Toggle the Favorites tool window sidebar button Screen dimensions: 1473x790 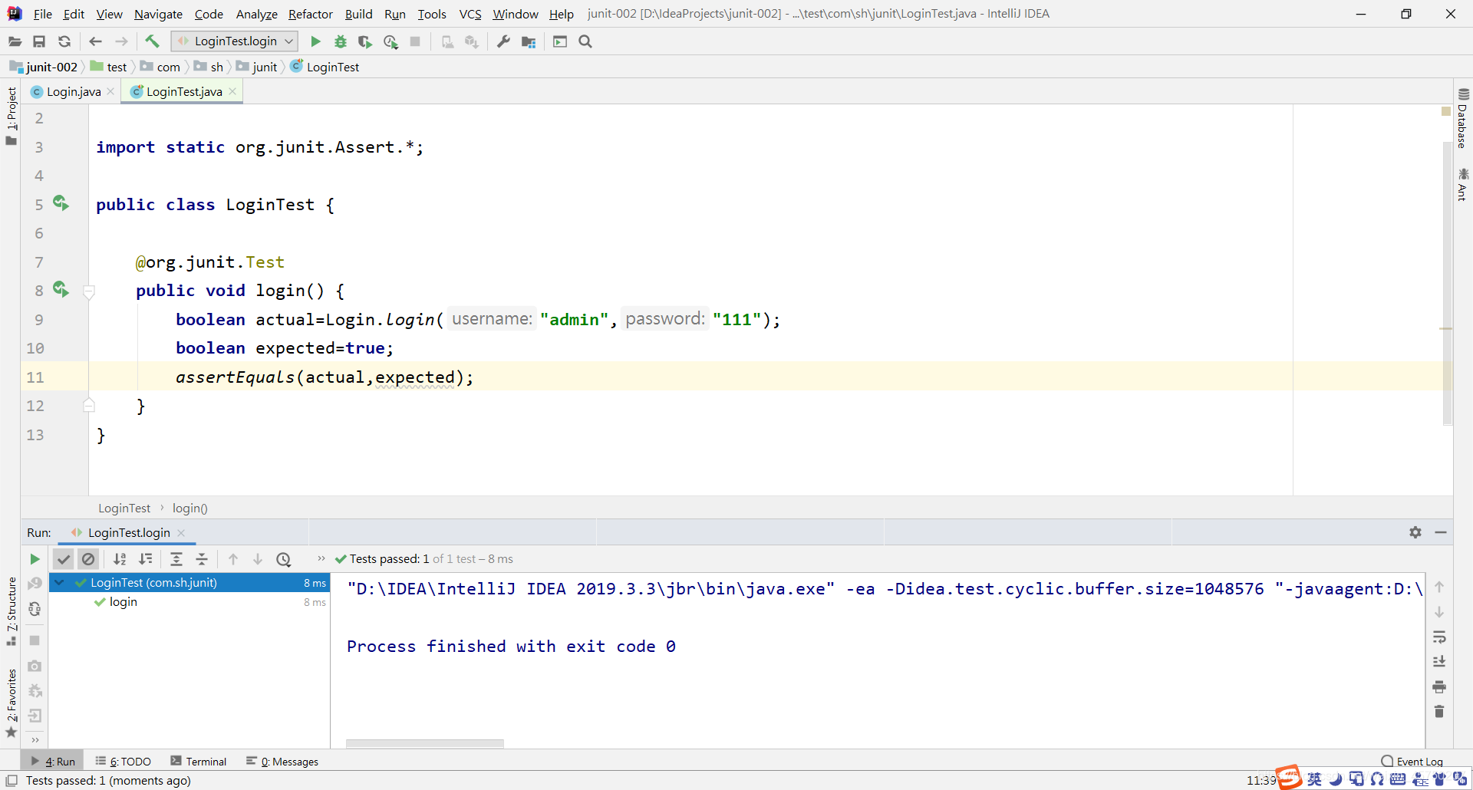coord(12,703)
